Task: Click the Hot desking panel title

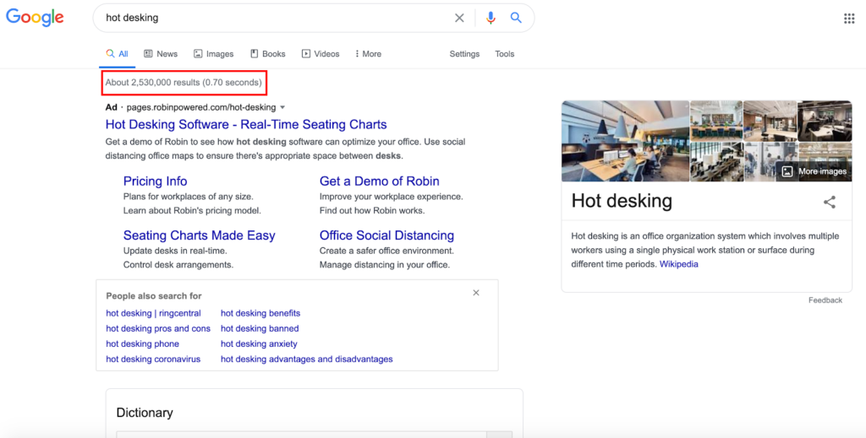Action: [622, 201]
